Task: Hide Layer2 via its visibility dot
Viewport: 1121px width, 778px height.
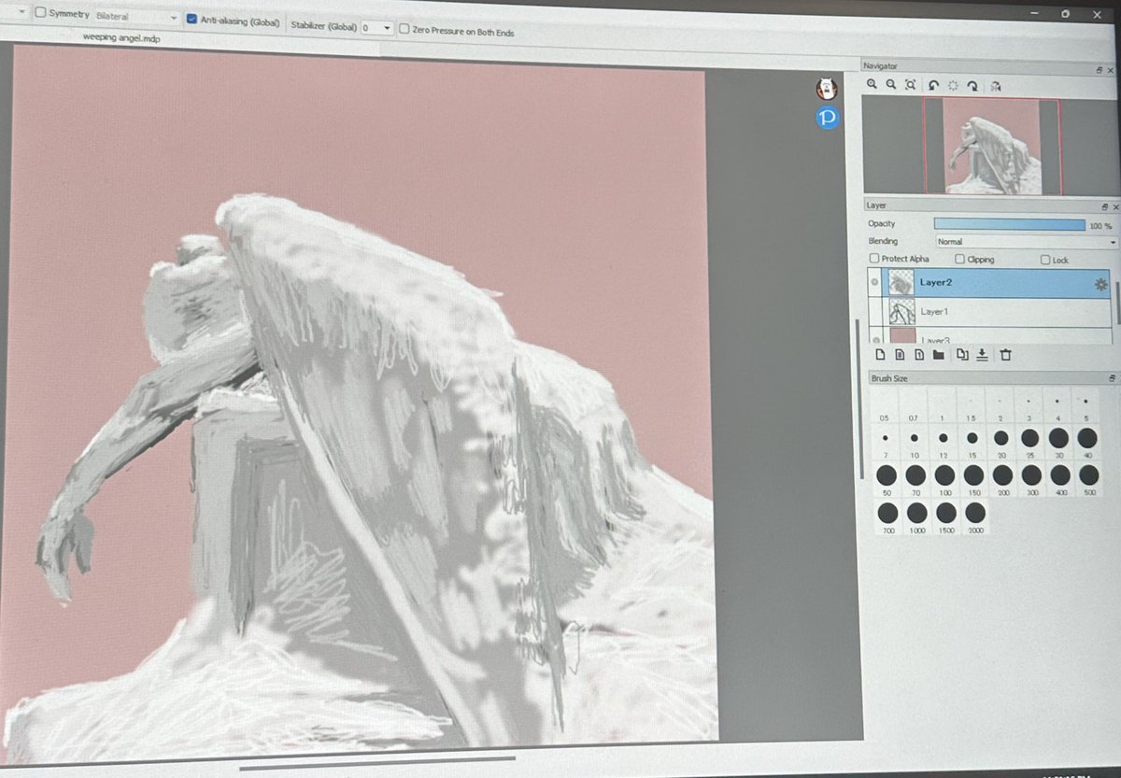Action: click(x=874, y=282)
